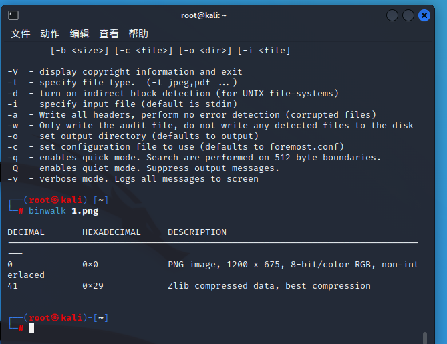Image resolution: width=447 pixels, height=344 pixels.
Task: Close the root@kali terminal window
Action: point(424,15)
